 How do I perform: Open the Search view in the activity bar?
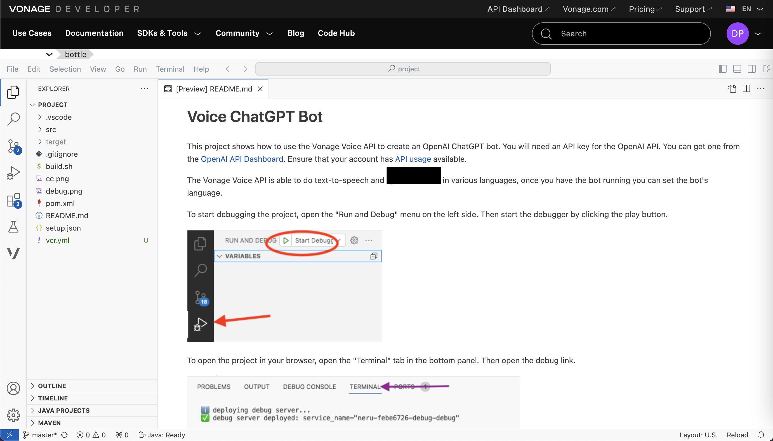tap(13, 119)
